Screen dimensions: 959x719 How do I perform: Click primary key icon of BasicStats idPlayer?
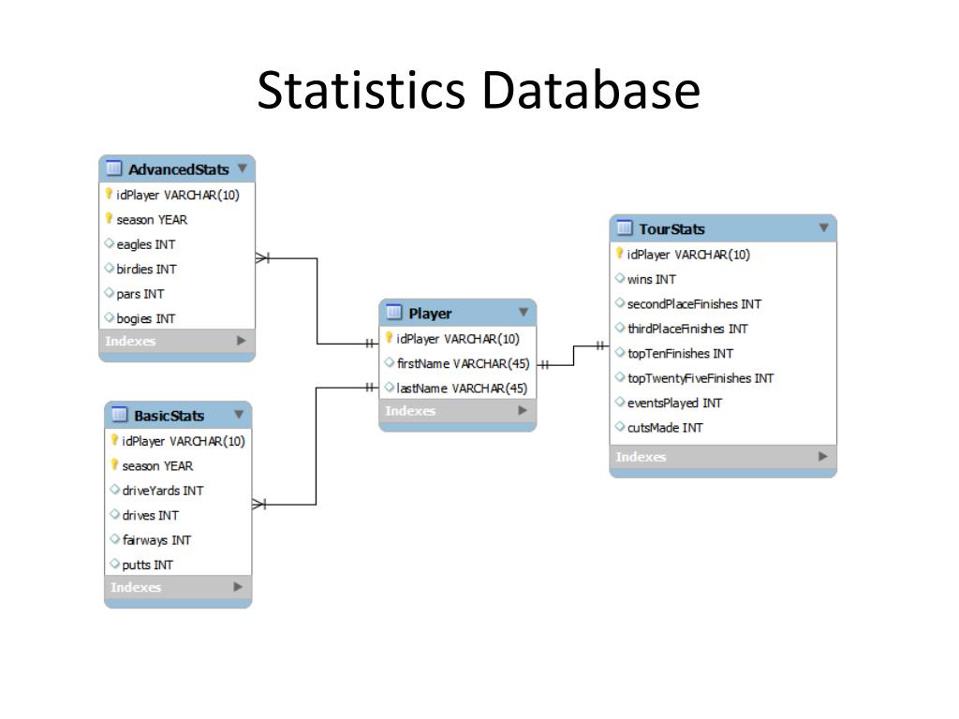[x=114, y=440]
